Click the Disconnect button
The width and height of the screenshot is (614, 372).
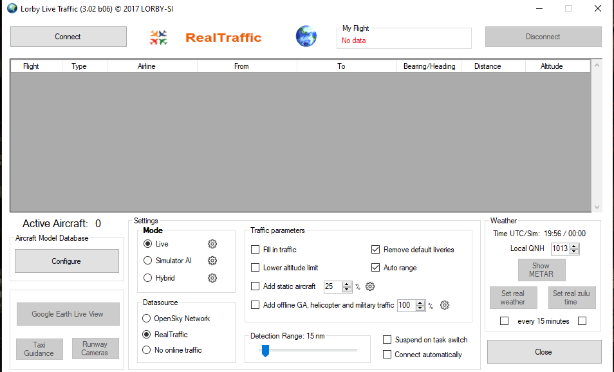tap(543, 37)
